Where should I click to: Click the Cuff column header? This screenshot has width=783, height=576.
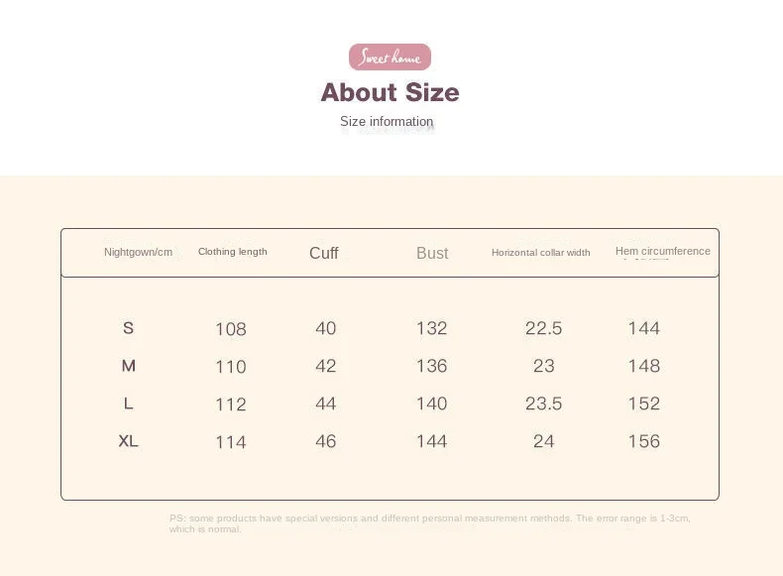(324, 253)
